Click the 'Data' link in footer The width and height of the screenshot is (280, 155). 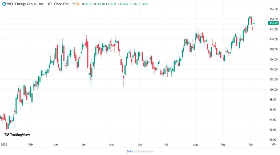click(130, 151)
